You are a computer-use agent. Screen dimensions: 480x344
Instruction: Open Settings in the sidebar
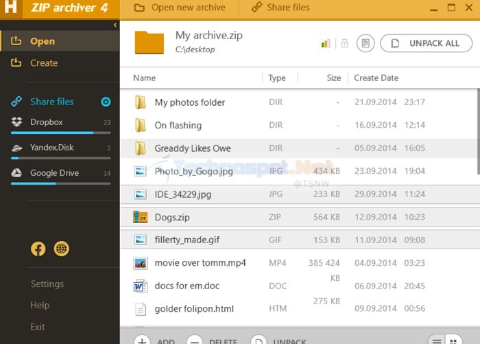[47, 284]
